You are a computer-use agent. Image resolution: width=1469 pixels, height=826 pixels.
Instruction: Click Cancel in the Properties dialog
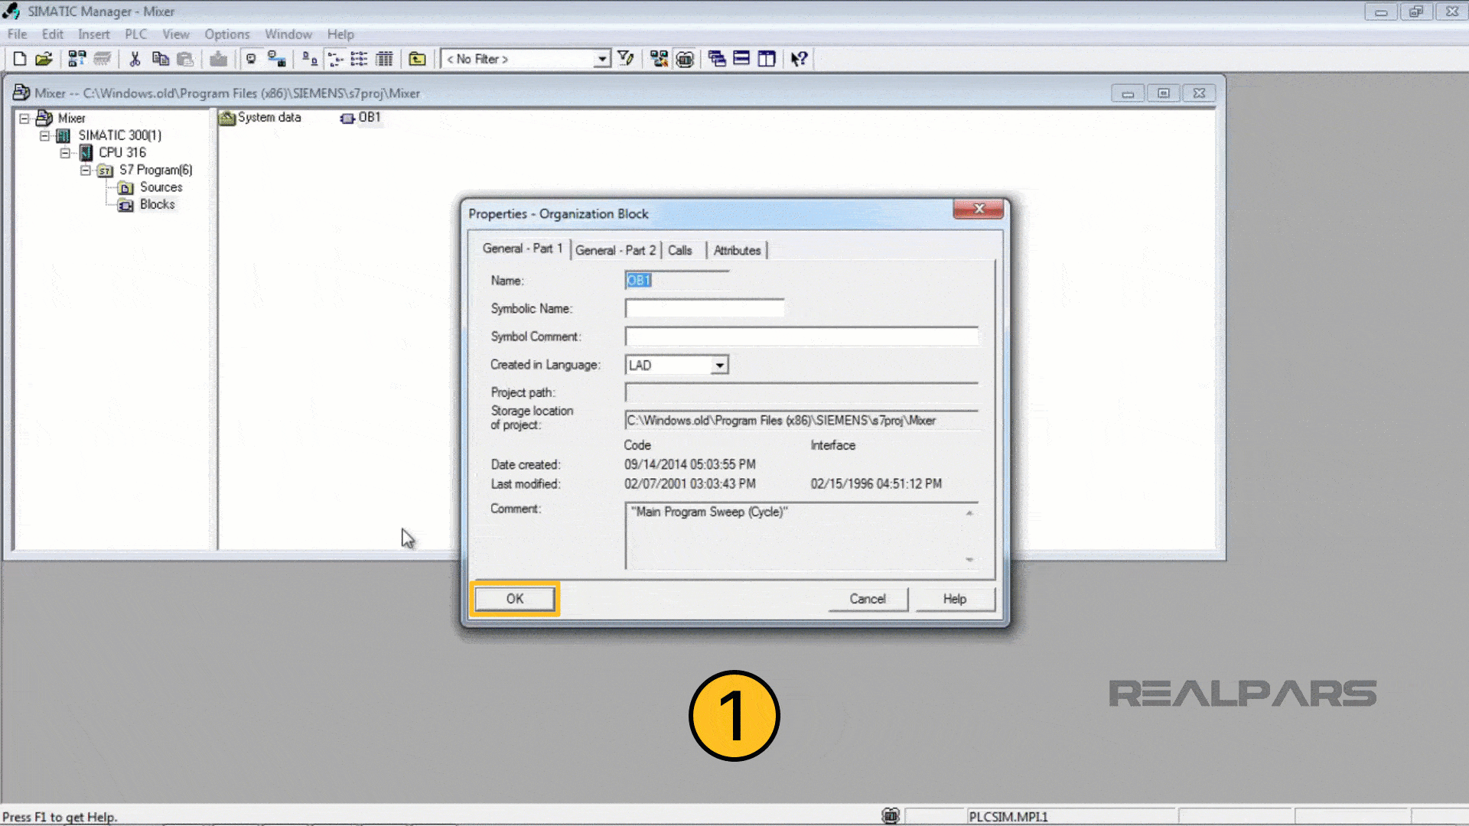click(x=867, y=599)
